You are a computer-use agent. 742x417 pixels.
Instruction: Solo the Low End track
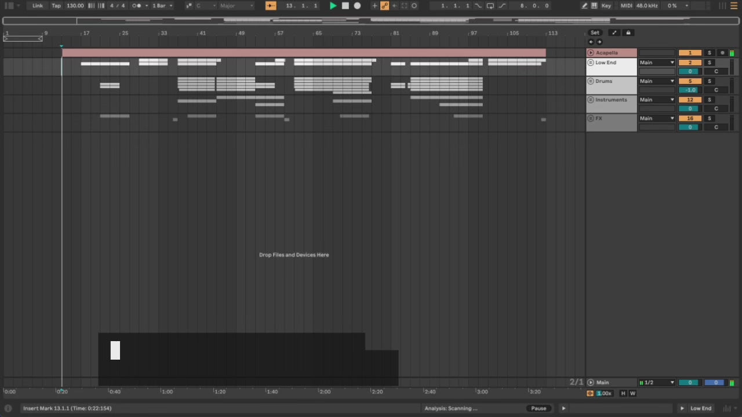click(709, 63)
